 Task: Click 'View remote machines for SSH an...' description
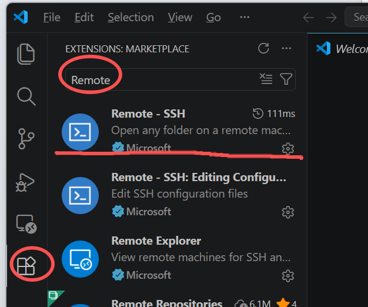[x=201, y=258]
